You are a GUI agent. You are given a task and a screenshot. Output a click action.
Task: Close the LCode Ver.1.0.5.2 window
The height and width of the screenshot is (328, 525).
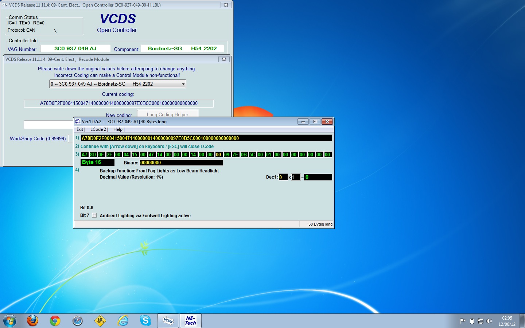(327, 122)
